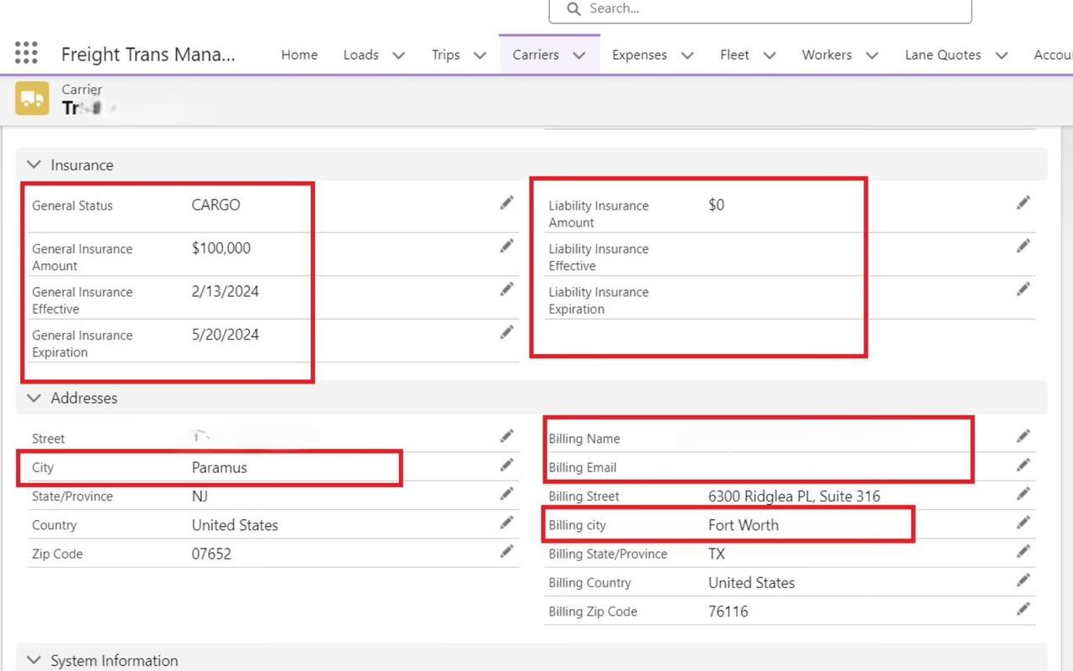Screen dimensions: 1073x671
Task: Click the yellow Carrier truck icon
Action: click(x=32, y=99)
